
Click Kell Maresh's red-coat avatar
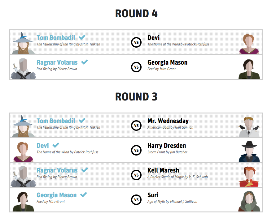tap(249, 177)
